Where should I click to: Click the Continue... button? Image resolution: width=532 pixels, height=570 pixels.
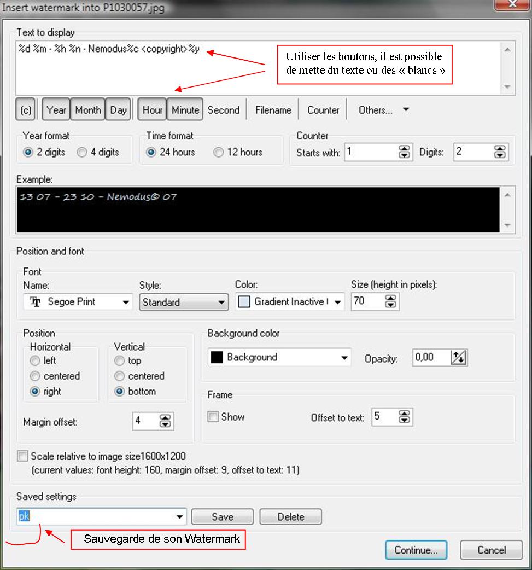click(416, 550)
